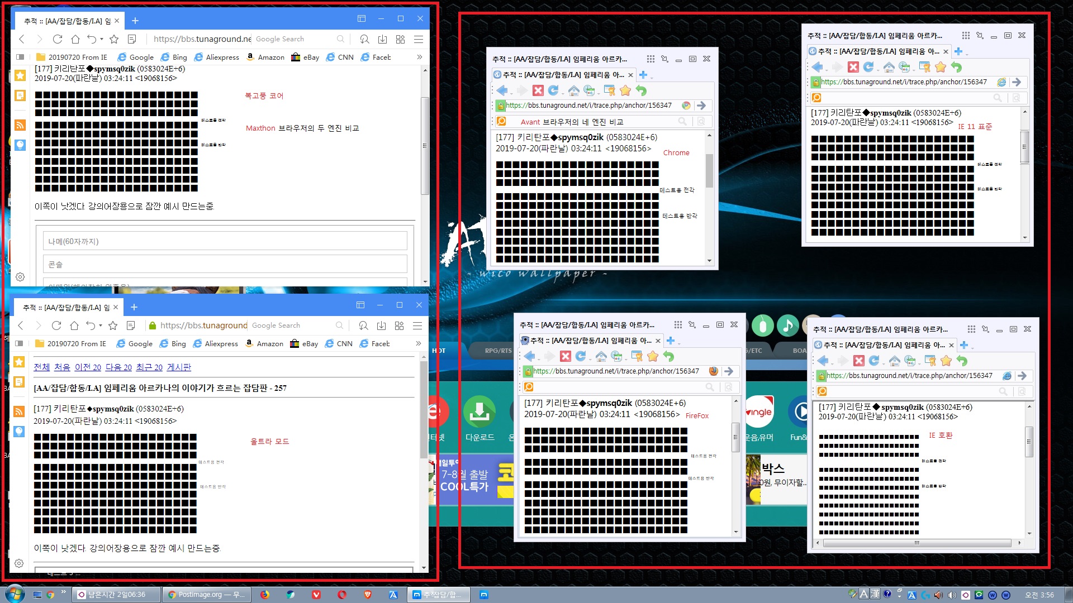
Task: Open new-tab dropdown arrow in Chrome-engine Avant window
Action: pos(652,77)
